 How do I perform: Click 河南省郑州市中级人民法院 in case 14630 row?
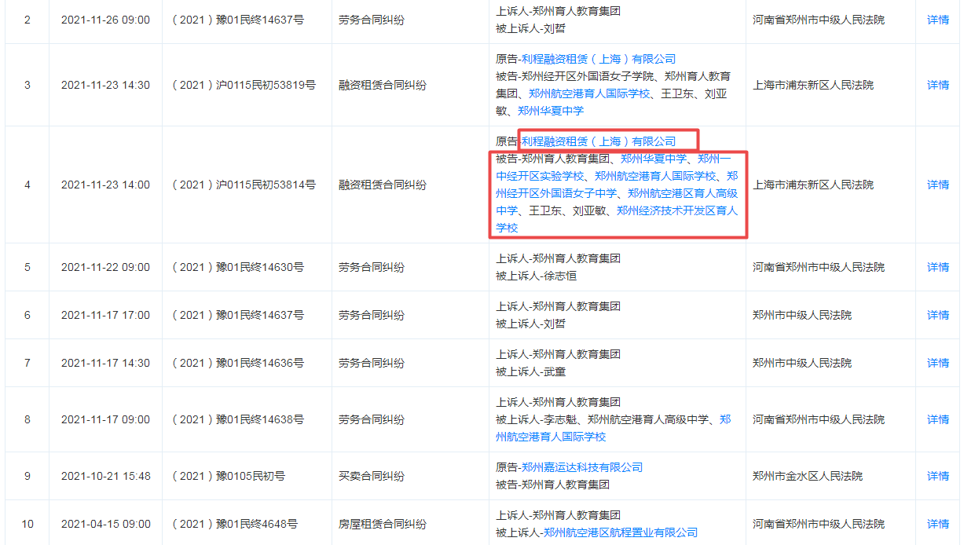point(818,267)
